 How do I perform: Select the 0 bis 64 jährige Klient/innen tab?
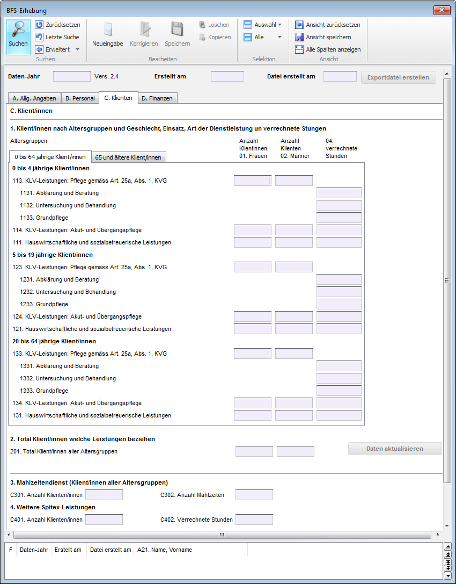50,157
